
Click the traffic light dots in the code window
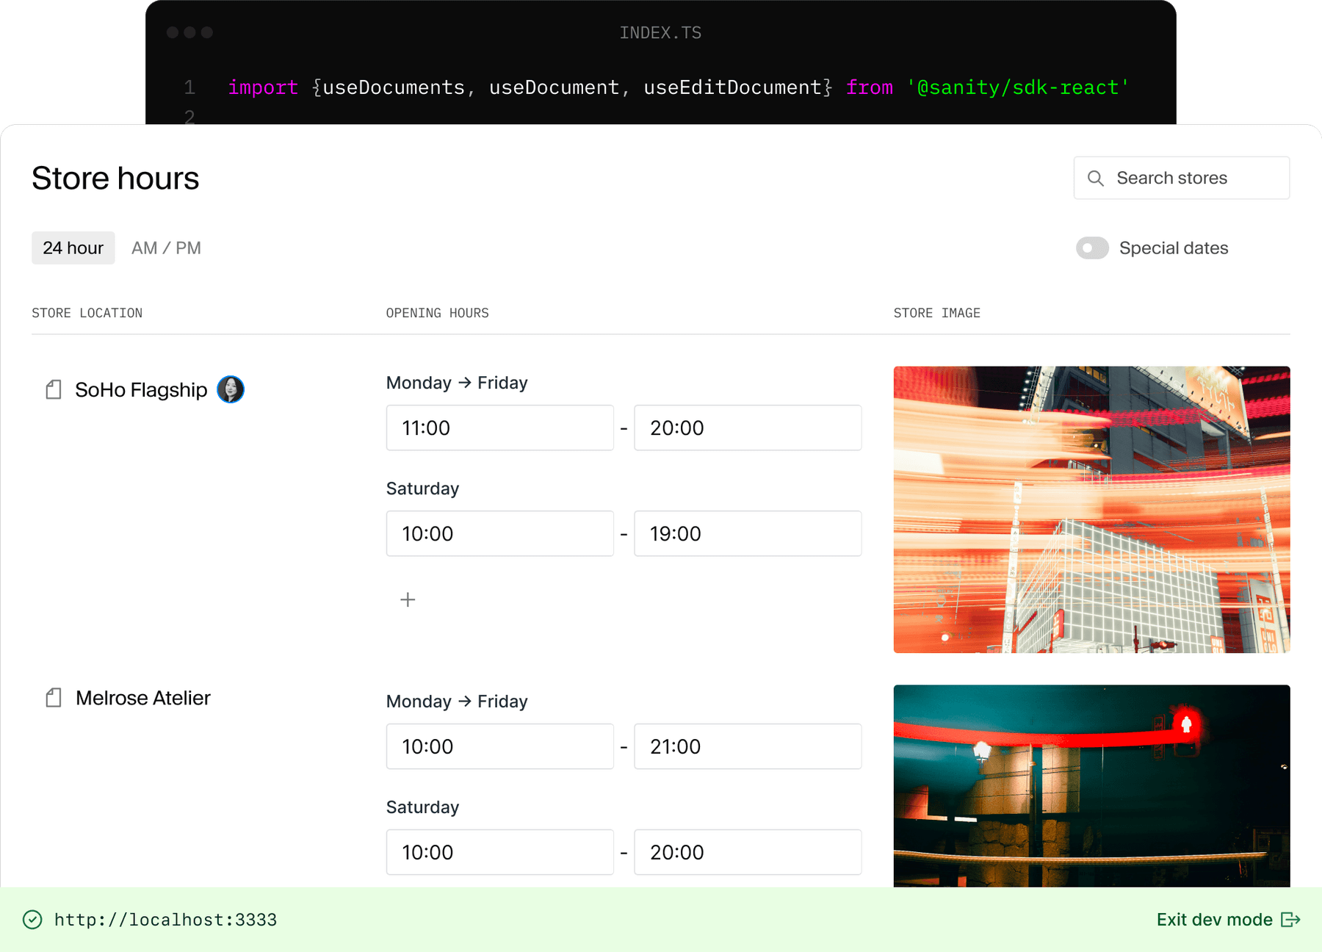189,32
